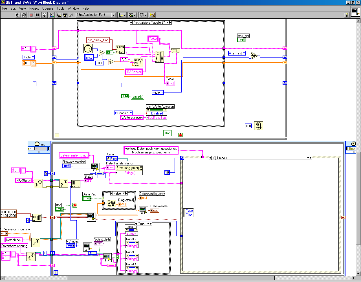Open the Edit menu
The width and height of the screenshot is (361, 282).
[13, 8]
